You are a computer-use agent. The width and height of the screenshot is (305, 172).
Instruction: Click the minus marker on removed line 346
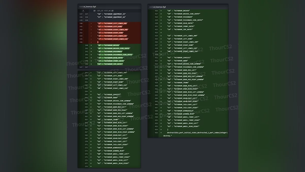pos(91,42)
